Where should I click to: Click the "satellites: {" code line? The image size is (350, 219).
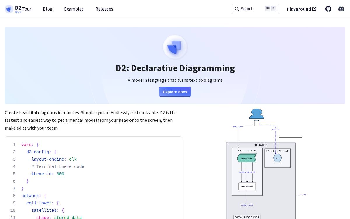[48, 210]
